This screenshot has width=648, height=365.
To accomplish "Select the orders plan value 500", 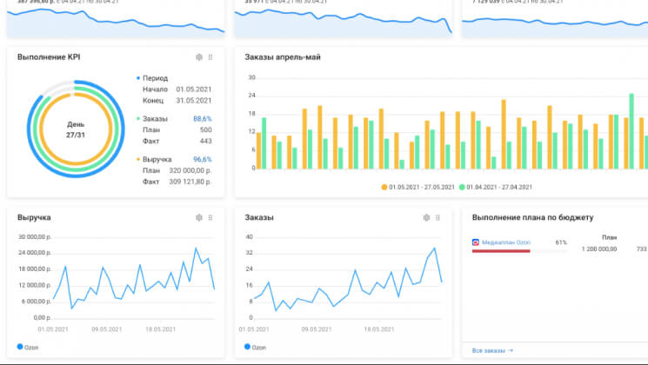I will pos(206,130).
